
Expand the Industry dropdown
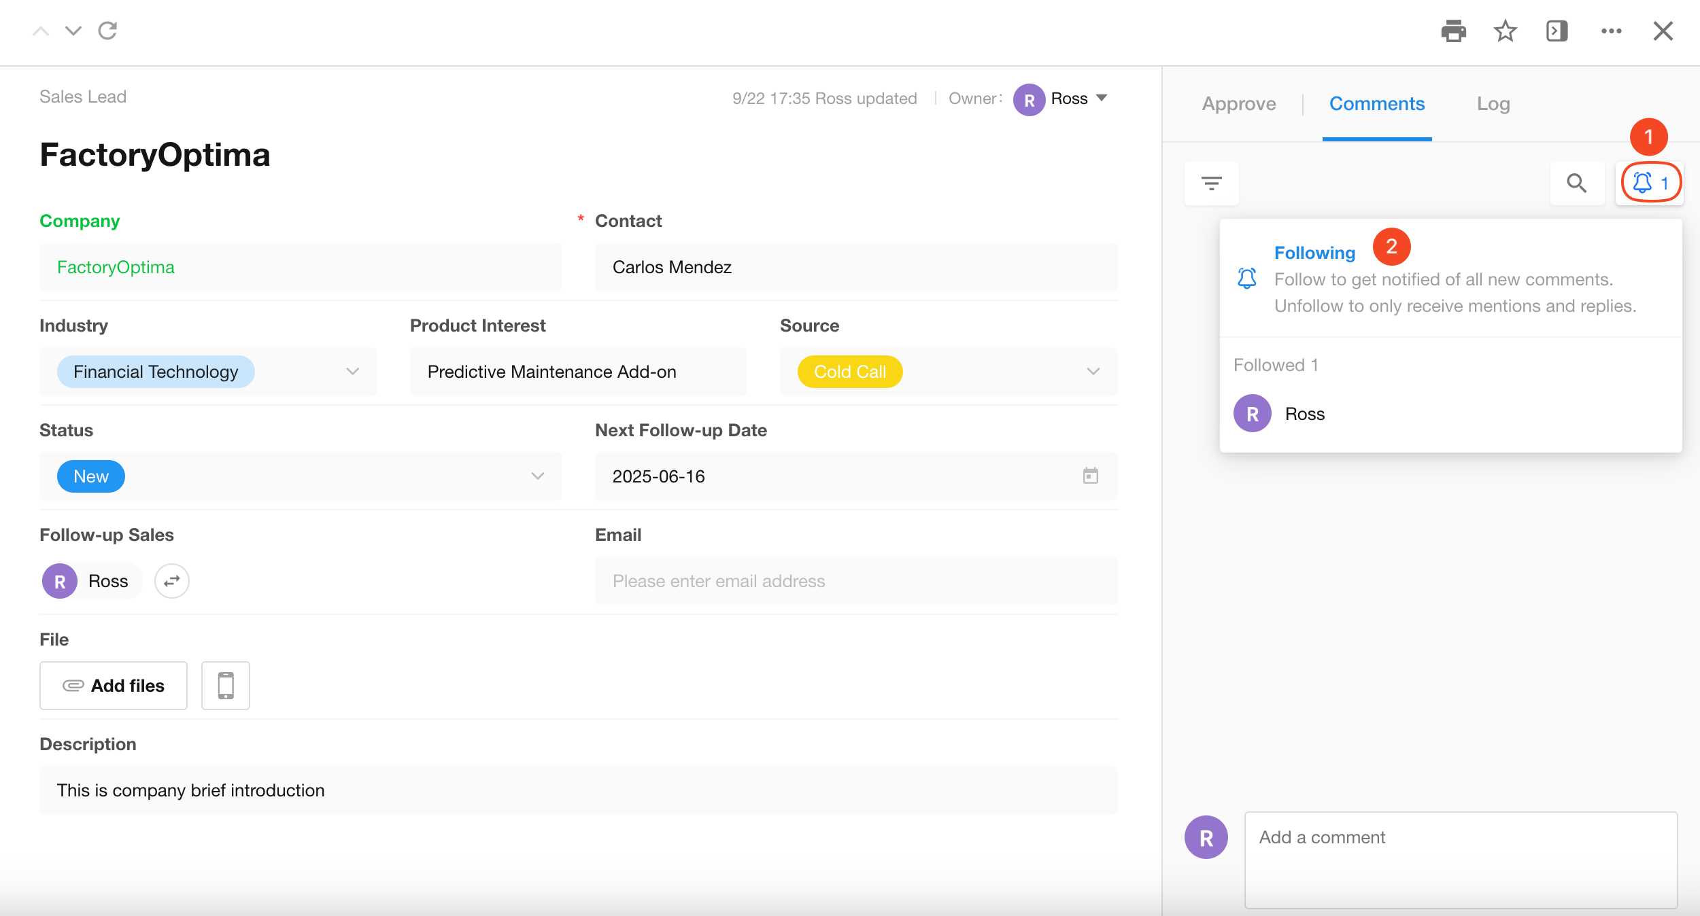click(x=352, y=372)
